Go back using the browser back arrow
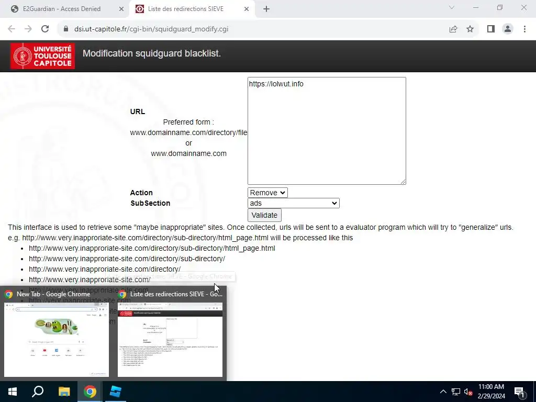 12,29
